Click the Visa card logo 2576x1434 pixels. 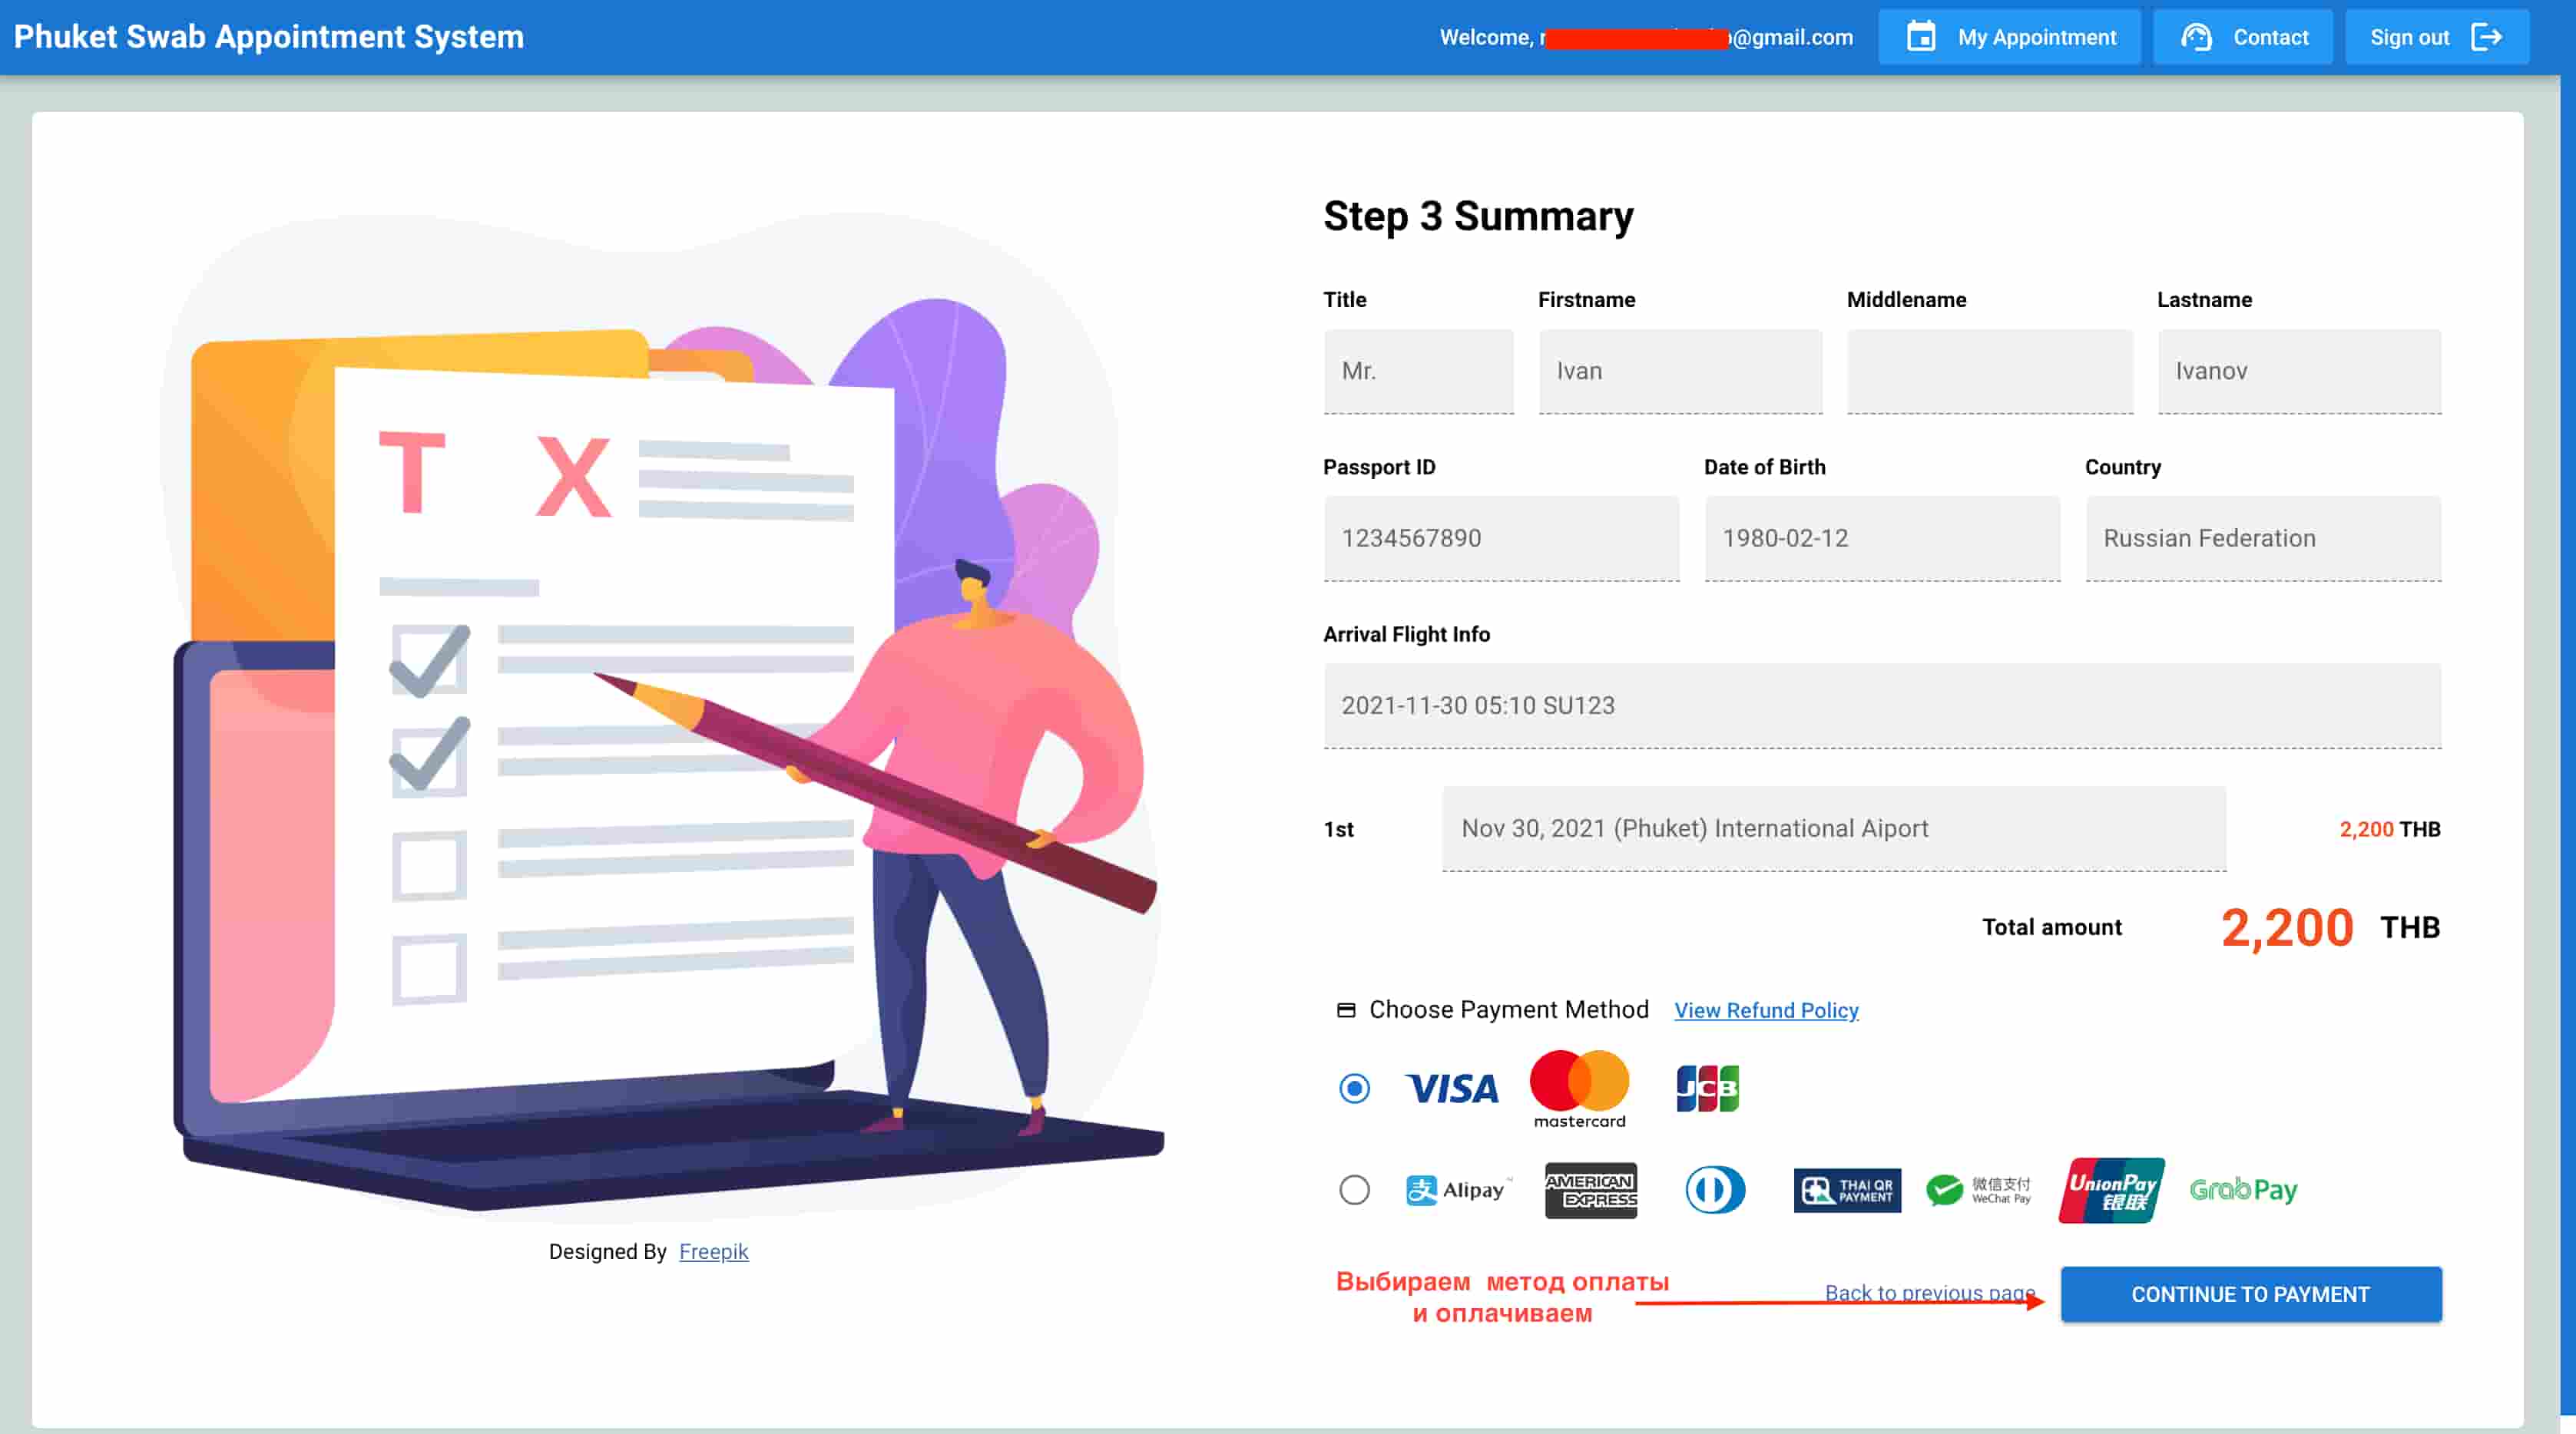[x=1451, y=1089]
